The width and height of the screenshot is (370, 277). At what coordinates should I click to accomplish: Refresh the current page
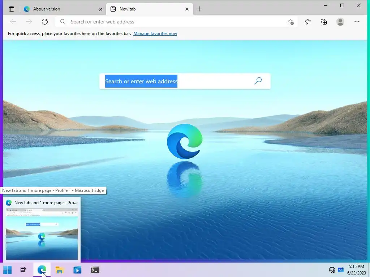click(44, 22)
